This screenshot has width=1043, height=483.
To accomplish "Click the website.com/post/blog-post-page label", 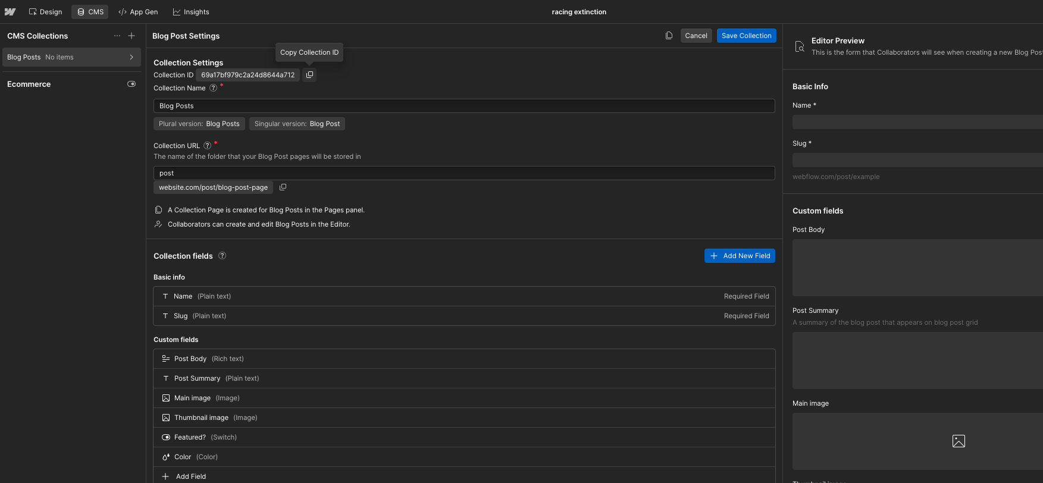I will (213, 187).
